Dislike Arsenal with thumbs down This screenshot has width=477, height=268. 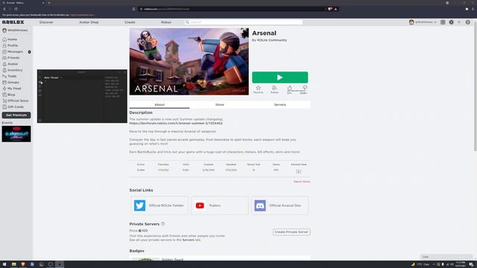(x=305, y=88)
